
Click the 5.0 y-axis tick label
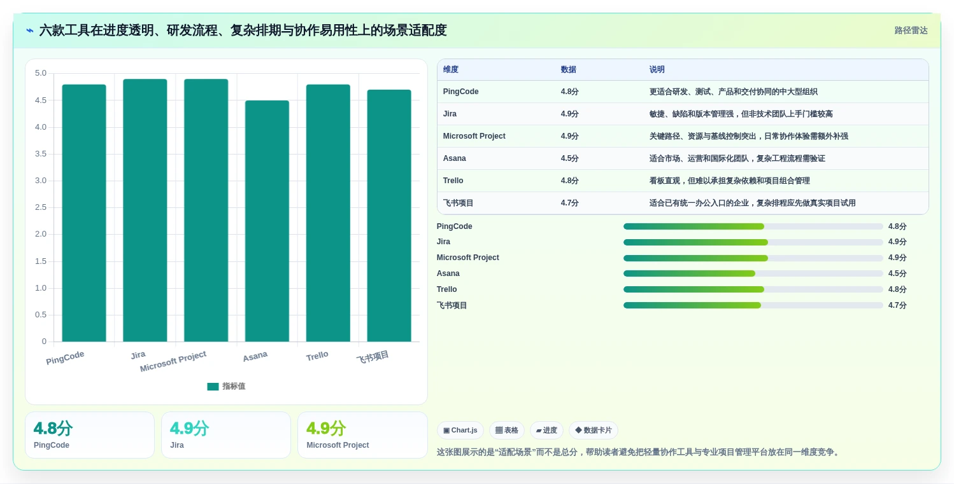(41, 73)
